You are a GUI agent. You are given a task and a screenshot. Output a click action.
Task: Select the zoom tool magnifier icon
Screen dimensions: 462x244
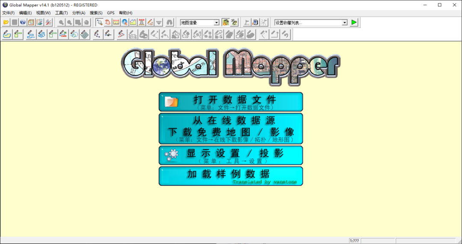[x=100, y=22]
